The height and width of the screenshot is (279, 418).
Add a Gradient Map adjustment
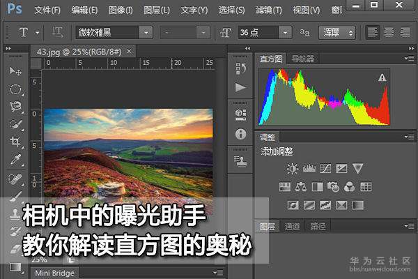click(x=358, y=205)
